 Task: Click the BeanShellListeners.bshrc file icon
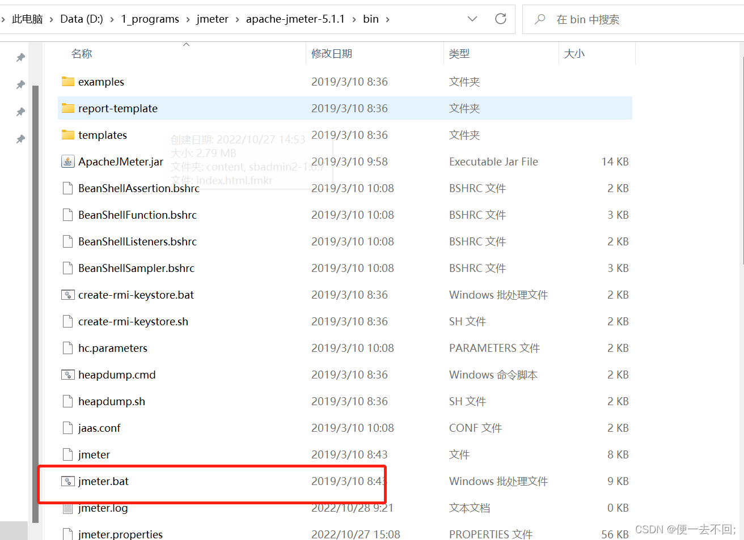68,241
